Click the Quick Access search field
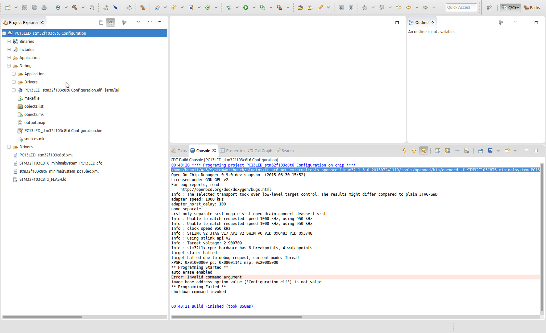The width and height of the screenshot is (546, 333). (x=461, y=7)
